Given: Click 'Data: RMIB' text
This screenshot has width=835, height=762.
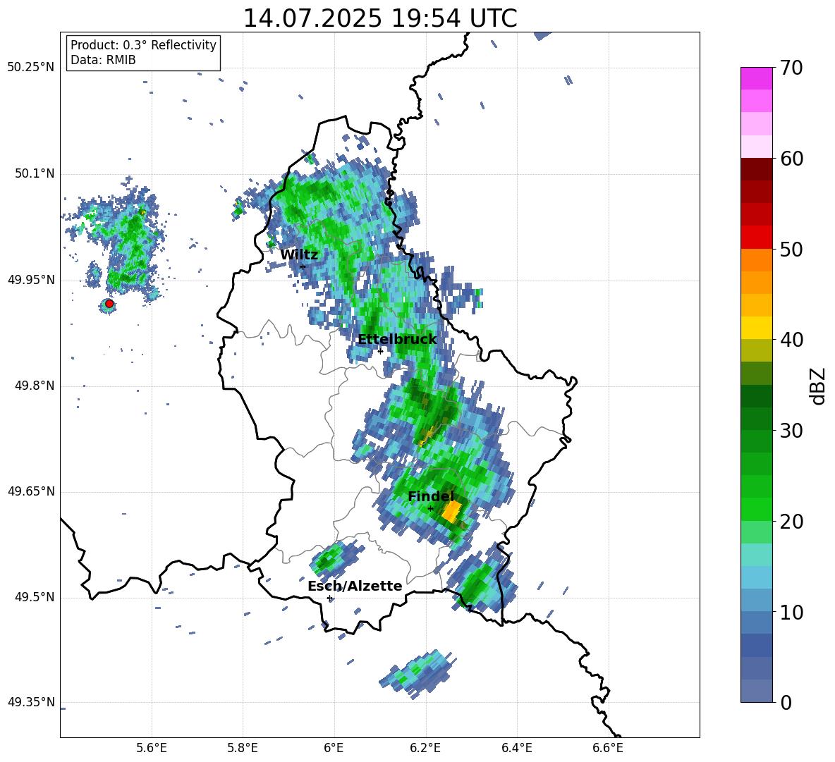Looking at the screenshot, I should (103, 60).
